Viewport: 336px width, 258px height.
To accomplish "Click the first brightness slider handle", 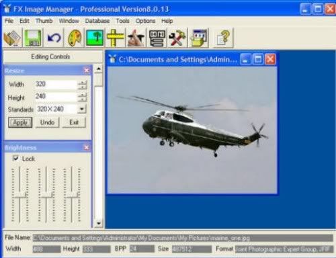I will tap(20, 195).
